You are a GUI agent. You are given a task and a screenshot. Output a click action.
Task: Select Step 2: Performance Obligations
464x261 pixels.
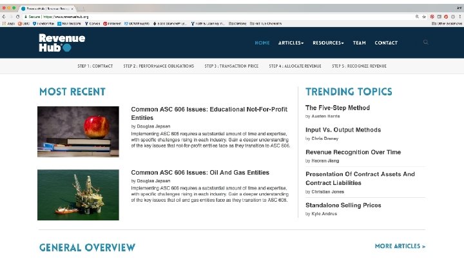point(159,66)
